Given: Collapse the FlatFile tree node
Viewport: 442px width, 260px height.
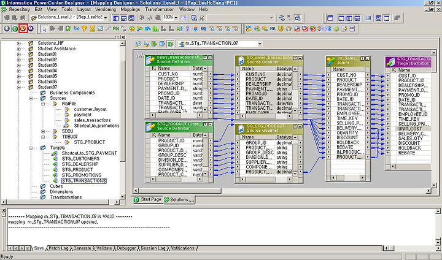Looking at the screenshot, I should (x=43, y=104).
